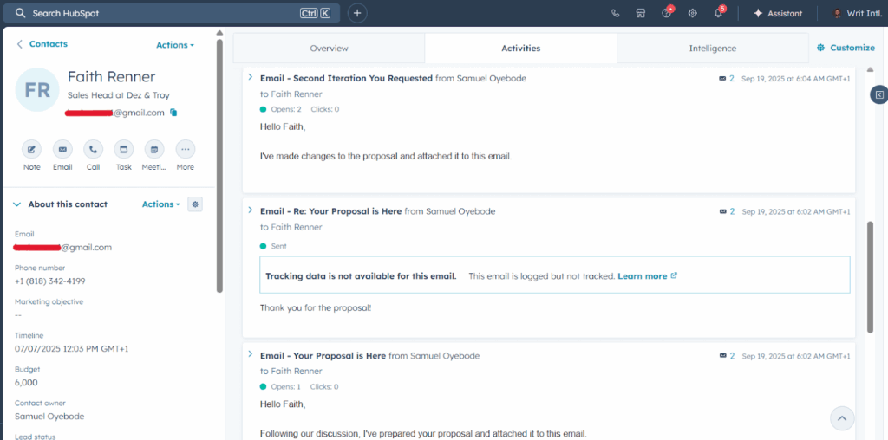Collapse the About this contact section

pyautogui.click(x=17, y=204)
